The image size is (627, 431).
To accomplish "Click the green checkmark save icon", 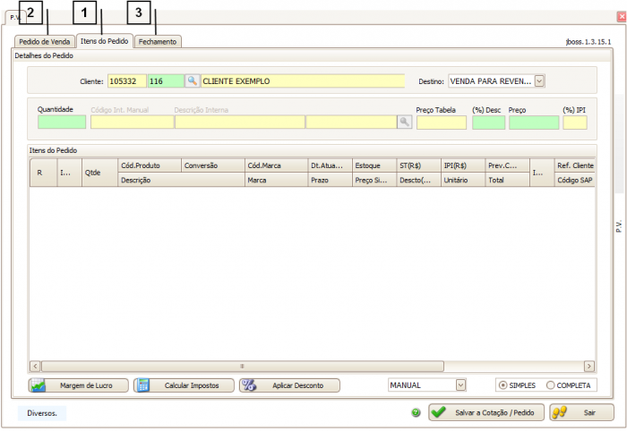I will coord(438,413).
